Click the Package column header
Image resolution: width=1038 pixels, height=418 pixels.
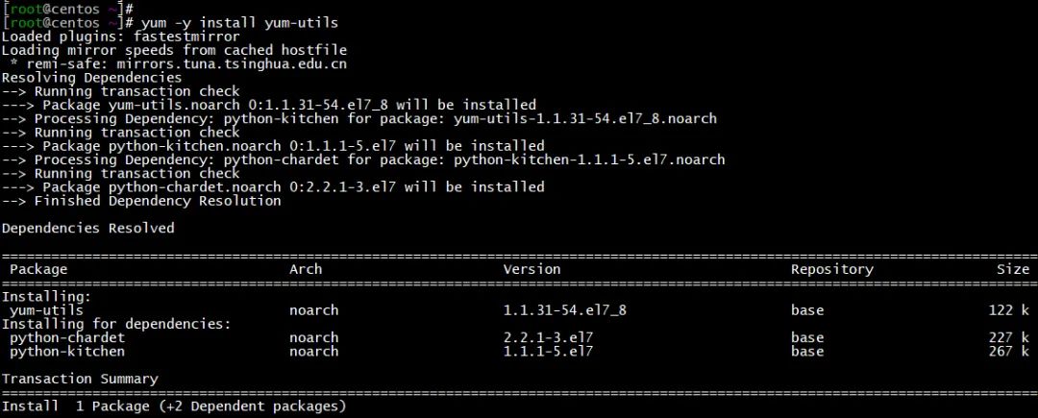pos(38,270)
